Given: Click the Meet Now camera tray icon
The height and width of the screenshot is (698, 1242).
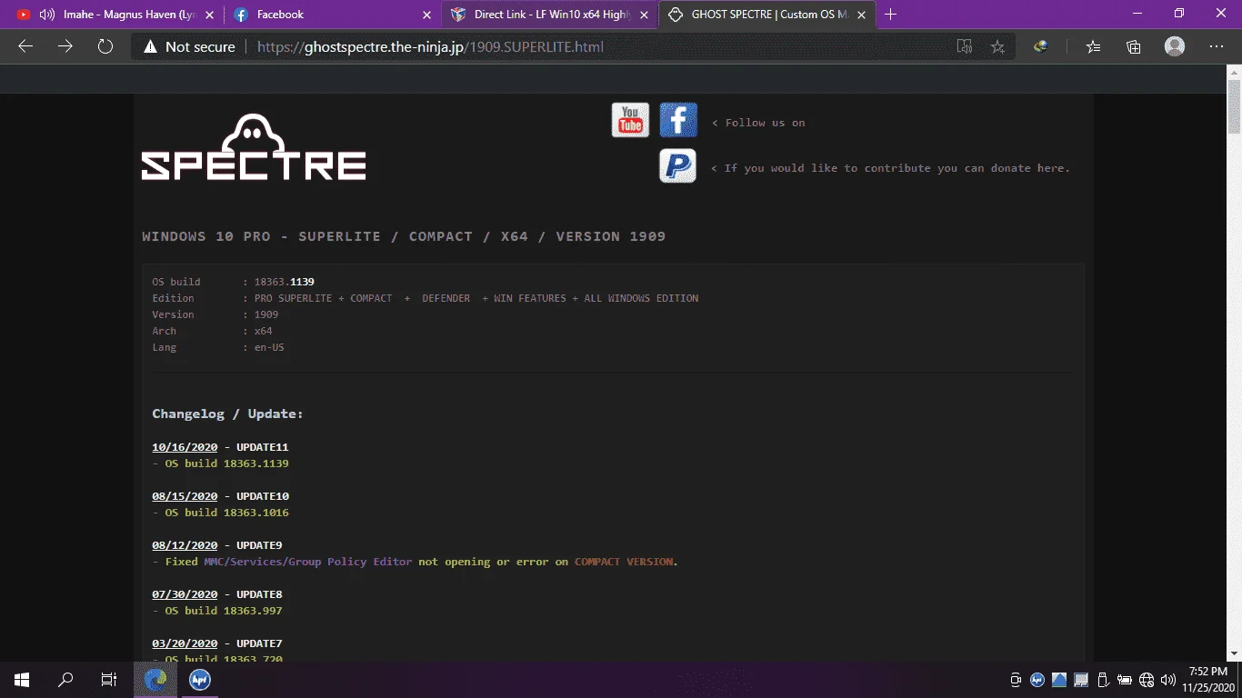Looking at the screenshot, I should tap(1016, 680).
